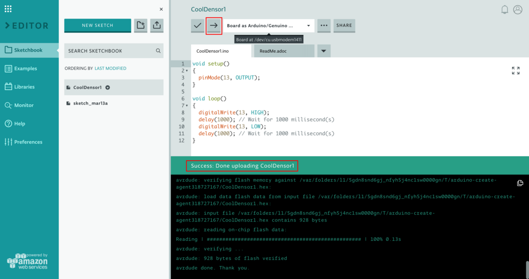This screenshot has width=529, height=279.
Task: Click the Editor logo
Action: [27, 26]
